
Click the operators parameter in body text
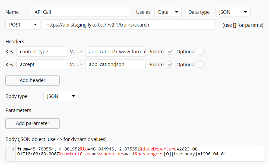point(112,154)
